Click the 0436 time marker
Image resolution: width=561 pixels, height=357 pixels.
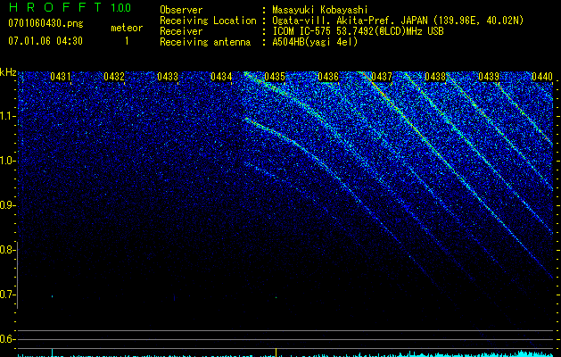328,77
